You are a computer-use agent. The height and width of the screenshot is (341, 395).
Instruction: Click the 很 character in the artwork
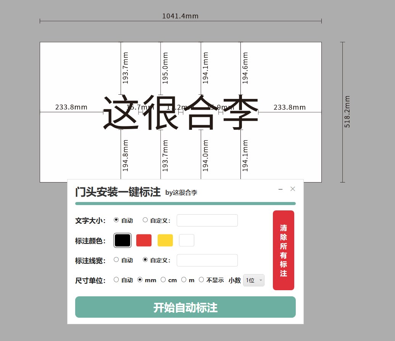pyautogui.click(x=160, y=113)
